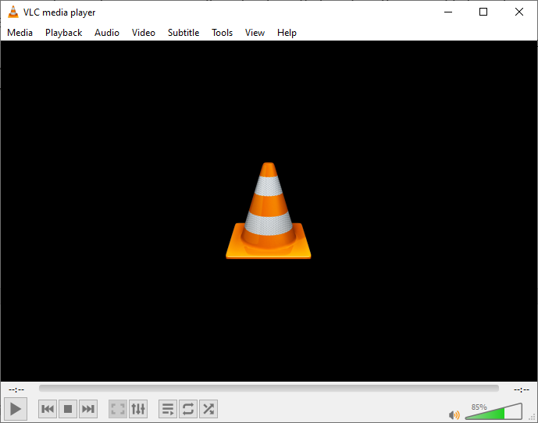This screenshot has width=538, height=423.
Task: Toggle random shuffle playback
Action: pyautogui.click(x=208, y=409)
